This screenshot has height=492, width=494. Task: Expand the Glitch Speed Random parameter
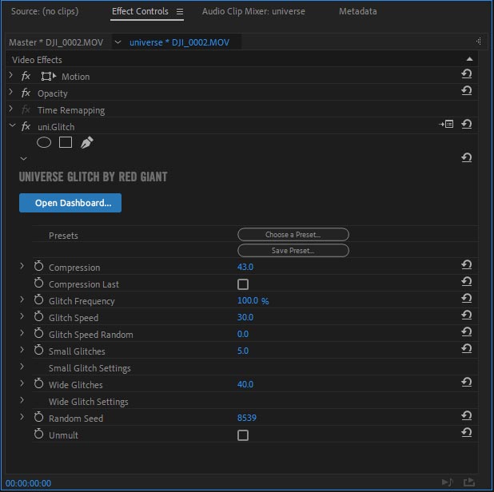(22, 333)
